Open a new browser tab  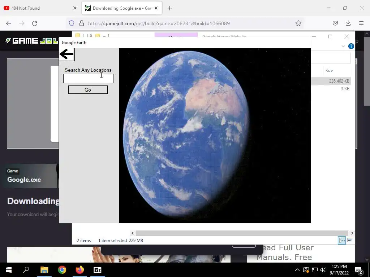[x=170, y=8]
